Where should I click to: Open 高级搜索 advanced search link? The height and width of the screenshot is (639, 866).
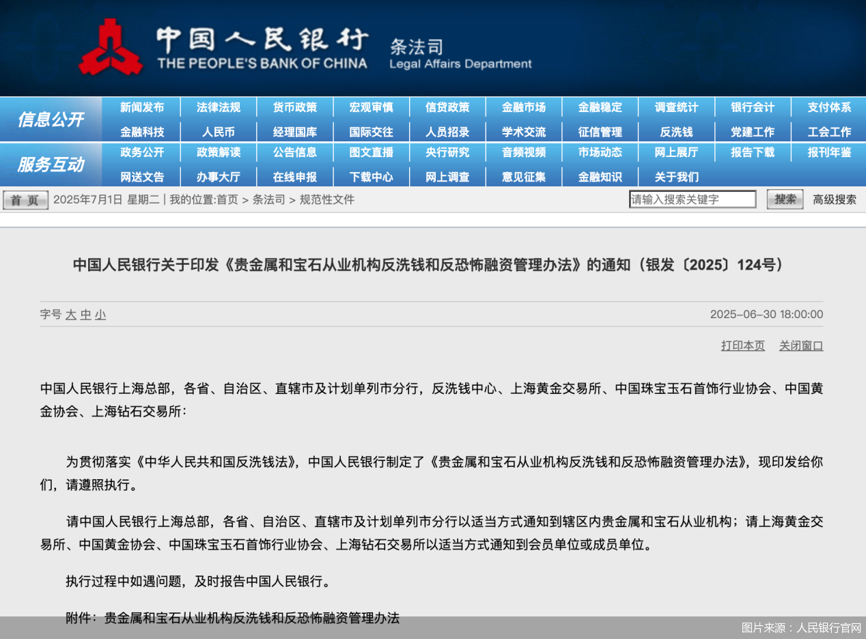tap(835, 199)
